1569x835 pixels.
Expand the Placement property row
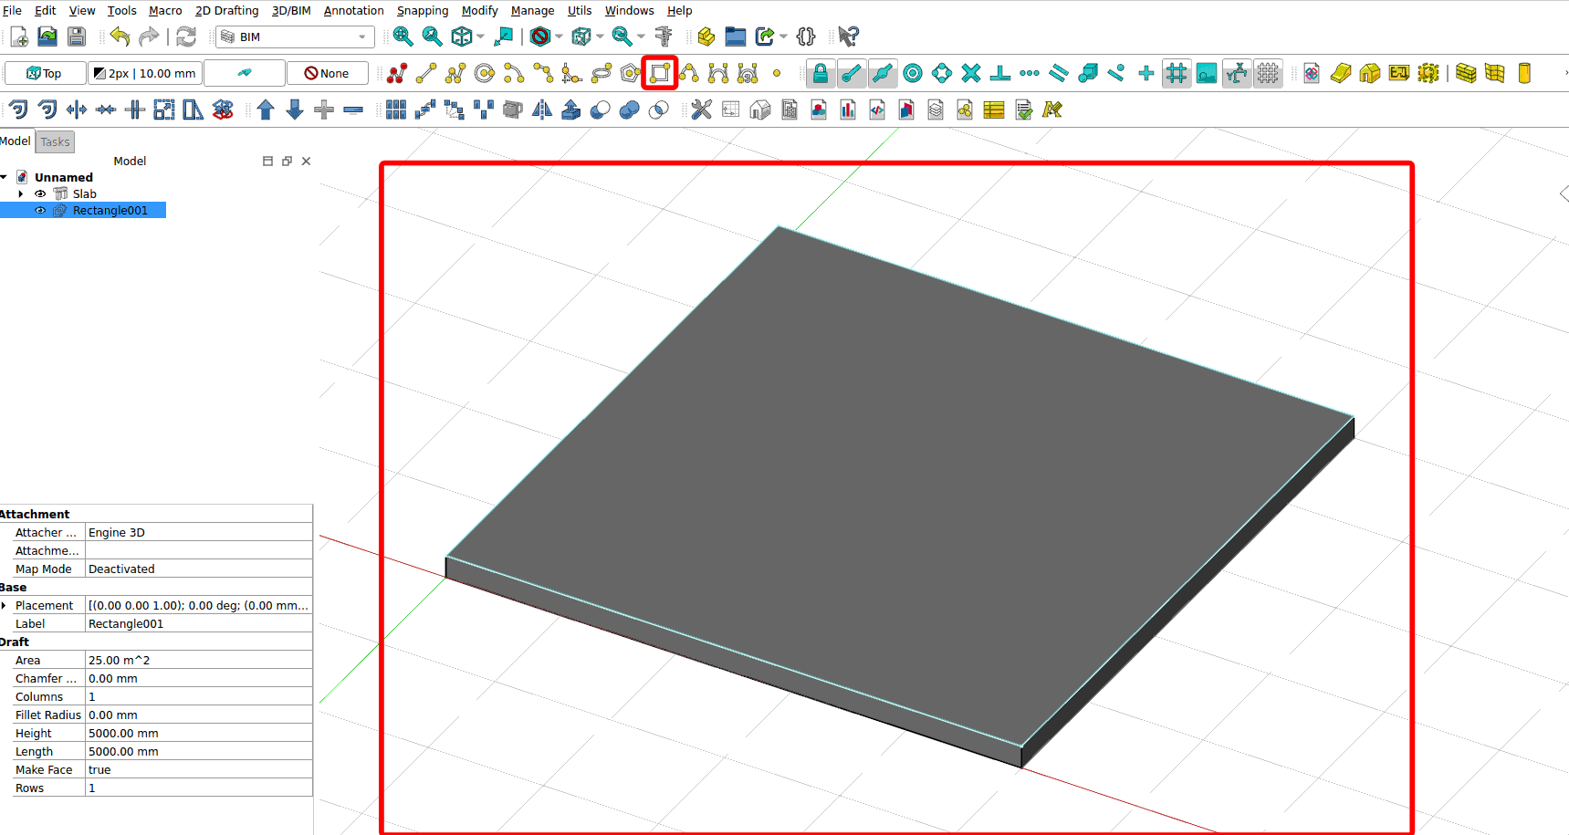(x=5, y=605)
